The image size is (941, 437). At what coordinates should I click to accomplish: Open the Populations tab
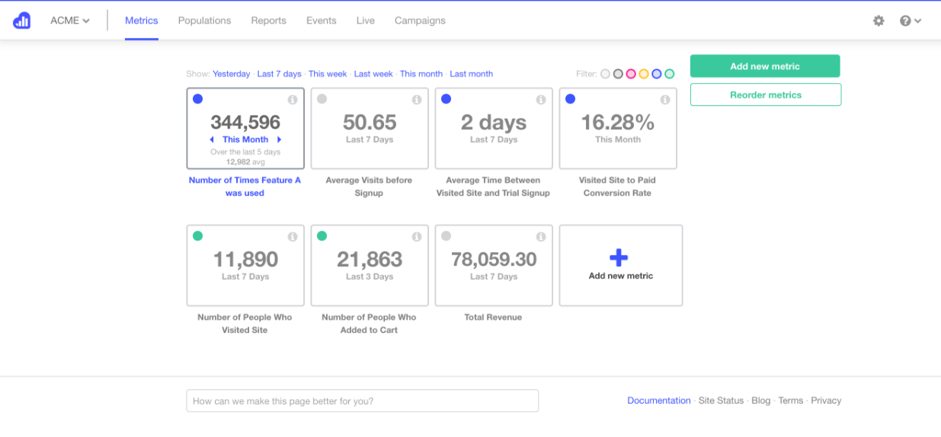point(204,21)
